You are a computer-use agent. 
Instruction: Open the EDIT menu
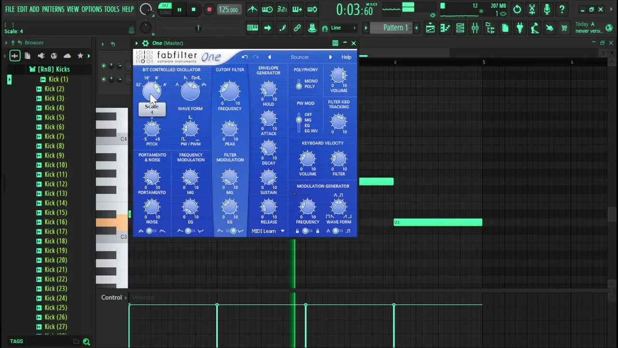click(22, 9)
